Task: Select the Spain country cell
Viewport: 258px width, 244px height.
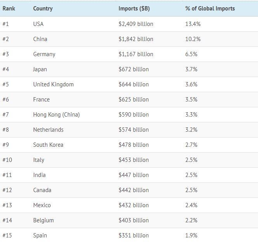Action: 40,235
